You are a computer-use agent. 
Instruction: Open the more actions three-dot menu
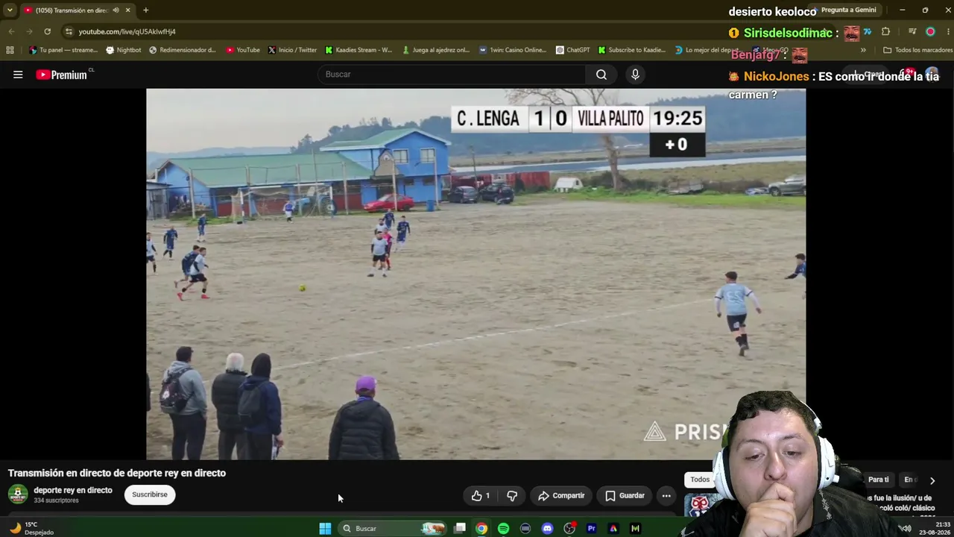(666, 496)
